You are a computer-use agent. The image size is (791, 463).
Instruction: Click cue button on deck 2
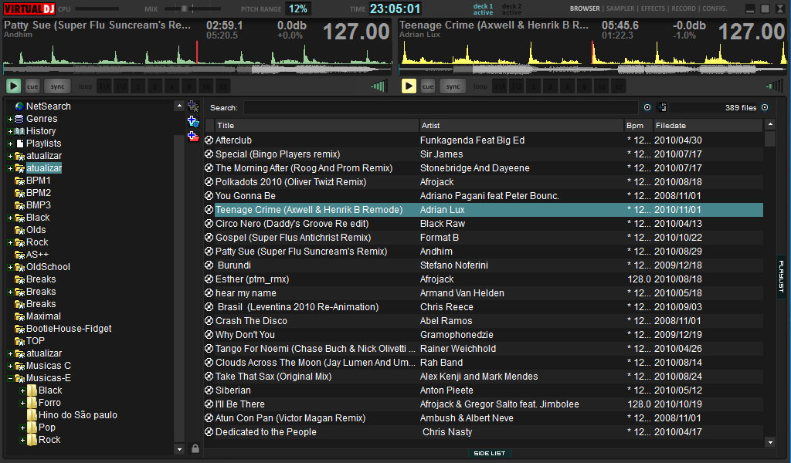[428, 86]
